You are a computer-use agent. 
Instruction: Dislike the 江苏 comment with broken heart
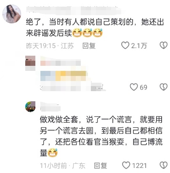[x=164, y=45]
